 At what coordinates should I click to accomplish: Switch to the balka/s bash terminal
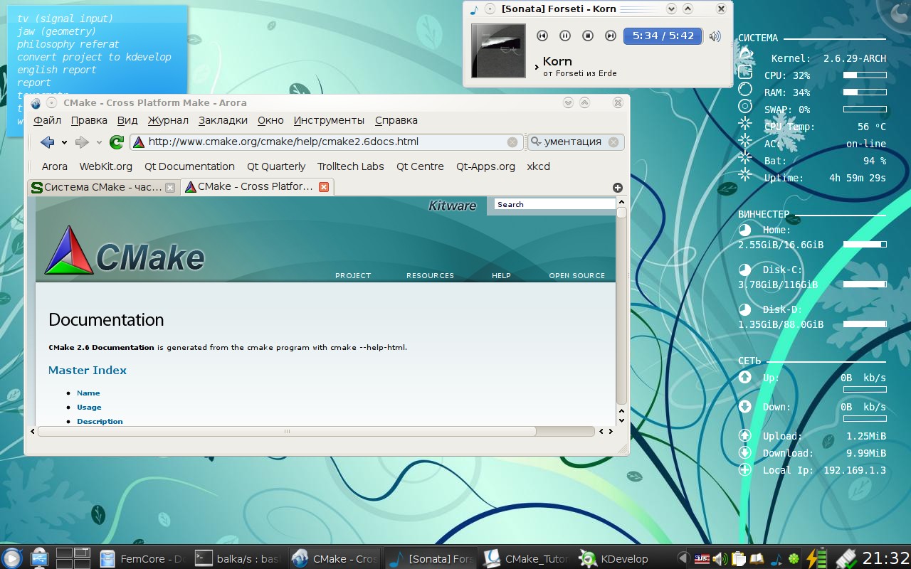[x=237, y=558]
